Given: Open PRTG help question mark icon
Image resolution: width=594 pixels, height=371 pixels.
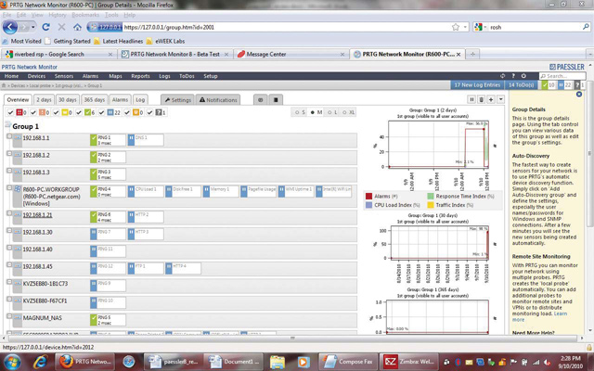Looking at the screenshot, I should [513, 76].
